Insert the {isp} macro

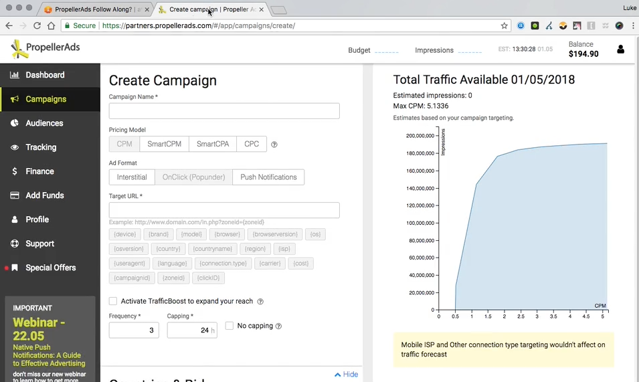click(x=284, y=249)
